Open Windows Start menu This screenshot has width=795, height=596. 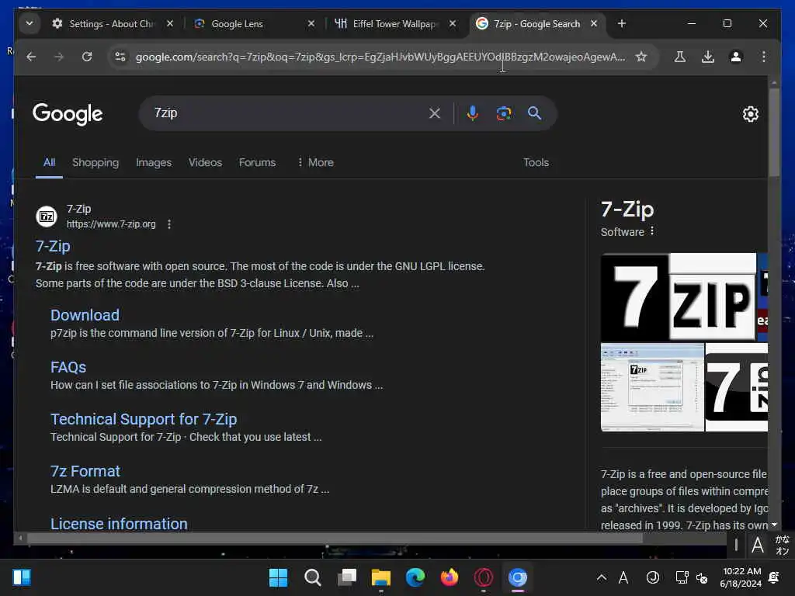pos(278,577)
